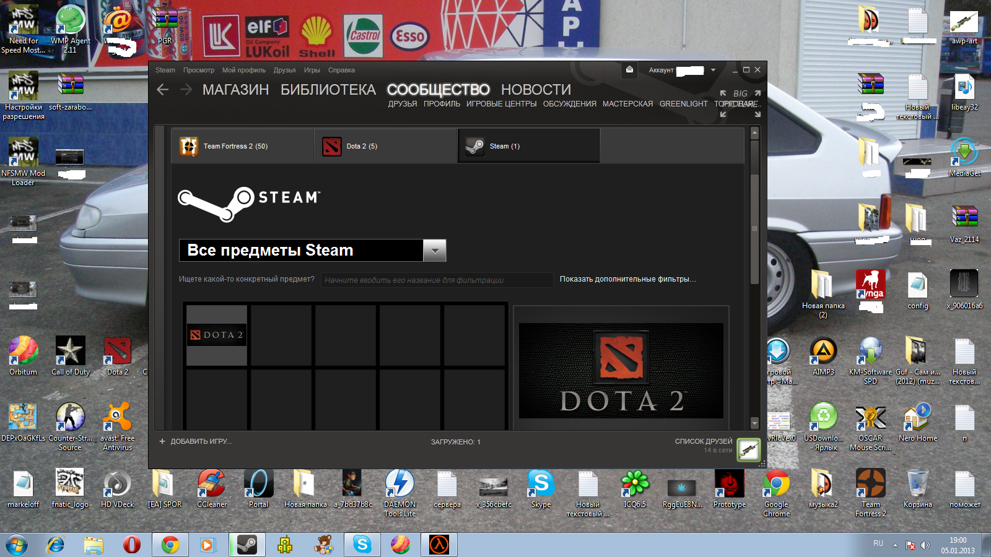Open the GREENLIGHT sublink
The width and height of the screenshot is (991, 557).
(684, 104)
